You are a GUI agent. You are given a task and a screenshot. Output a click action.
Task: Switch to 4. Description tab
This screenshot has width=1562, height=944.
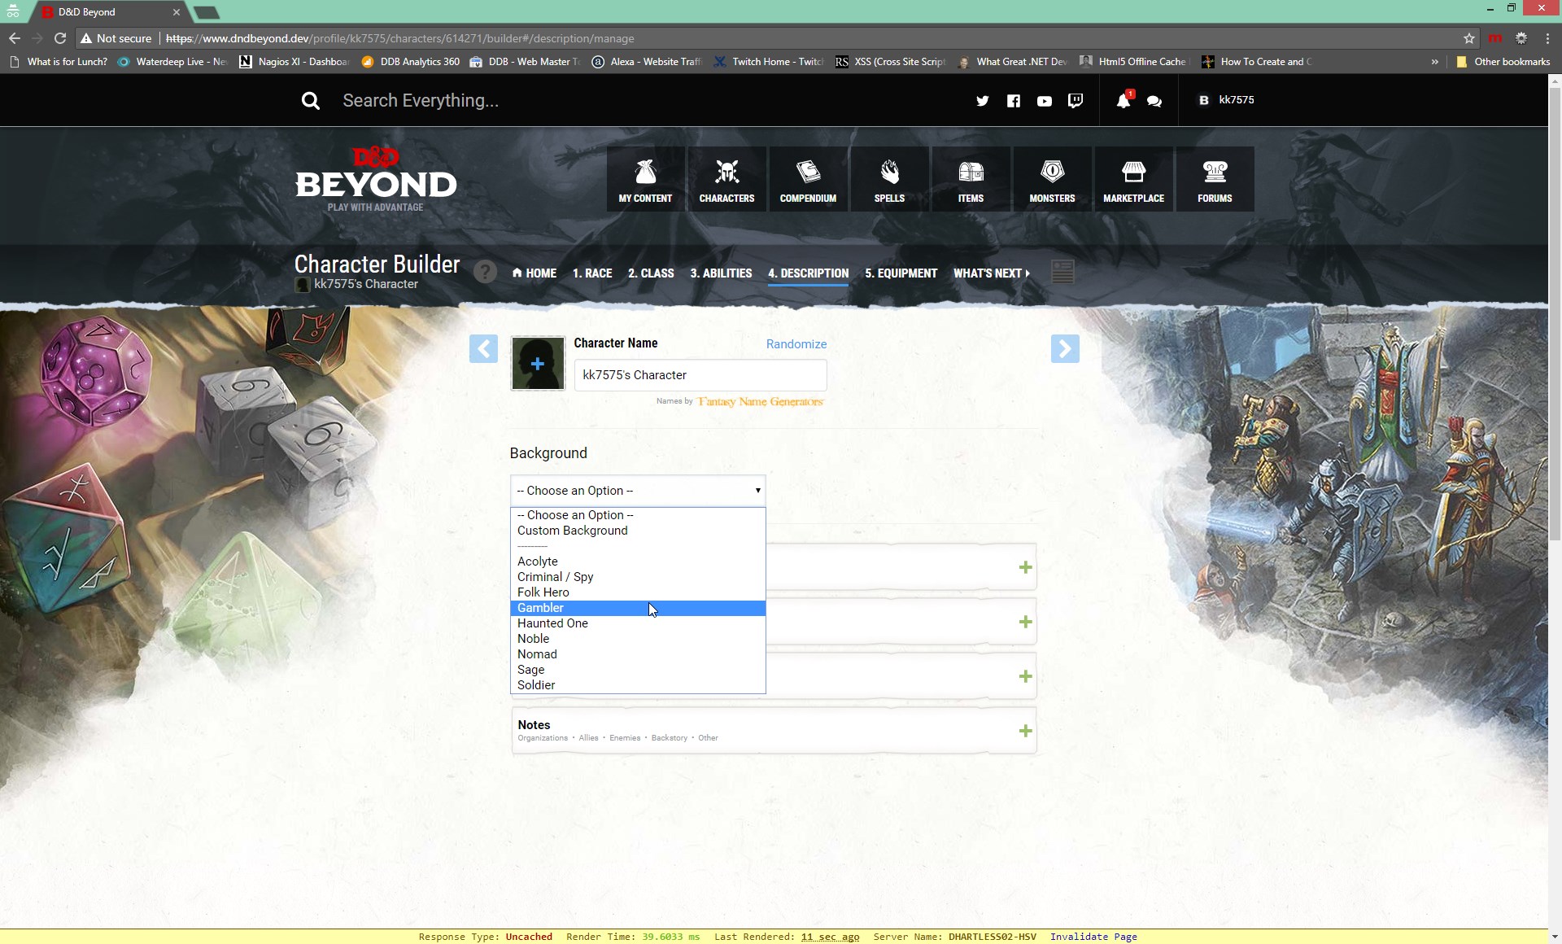(x=808, y=273)
